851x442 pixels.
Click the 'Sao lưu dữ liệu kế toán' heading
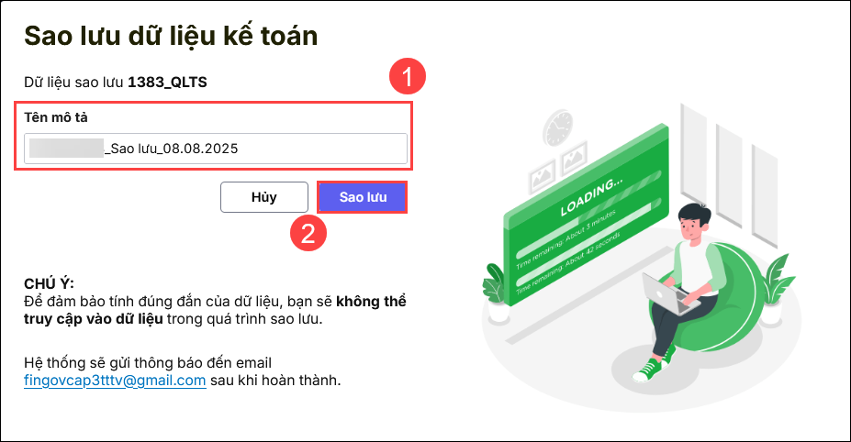171,36
